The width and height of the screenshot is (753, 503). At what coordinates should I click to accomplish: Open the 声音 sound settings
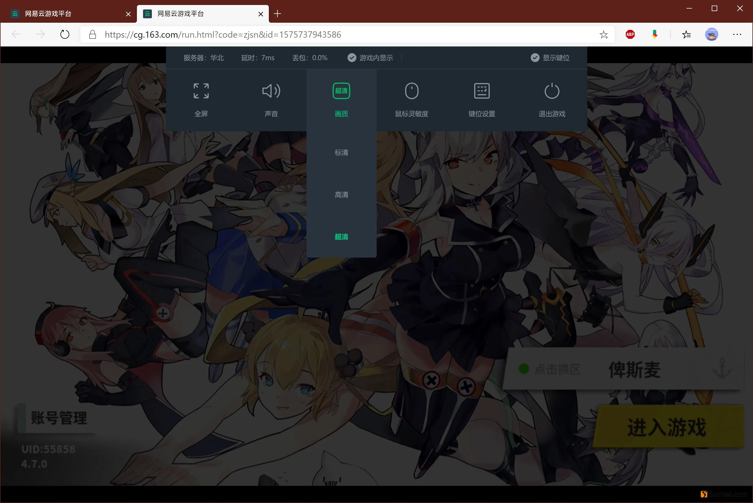coord(271,91)
